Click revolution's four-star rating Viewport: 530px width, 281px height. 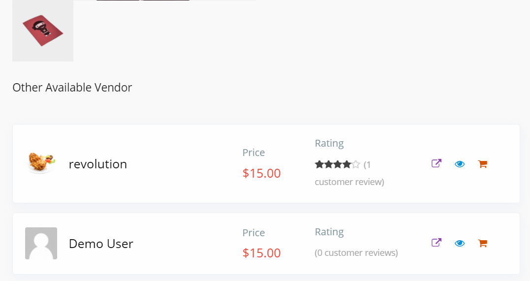(337, 164)
